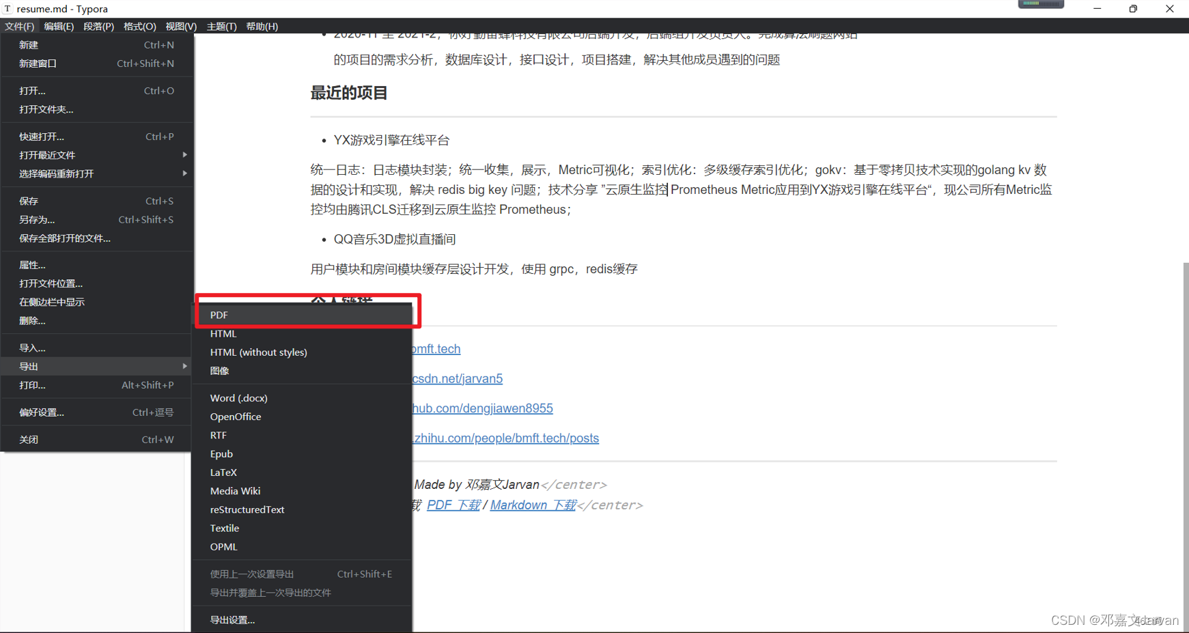Click the YX游戏引擎在线平台 bullet text
Viewport: 1189px width, 633px height.
click(391, 140)
